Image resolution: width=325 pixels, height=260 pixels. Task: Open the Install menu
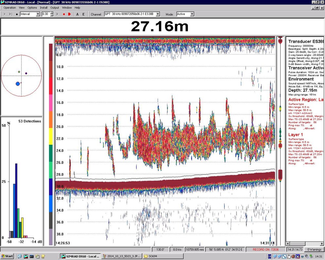click(43, 8)
